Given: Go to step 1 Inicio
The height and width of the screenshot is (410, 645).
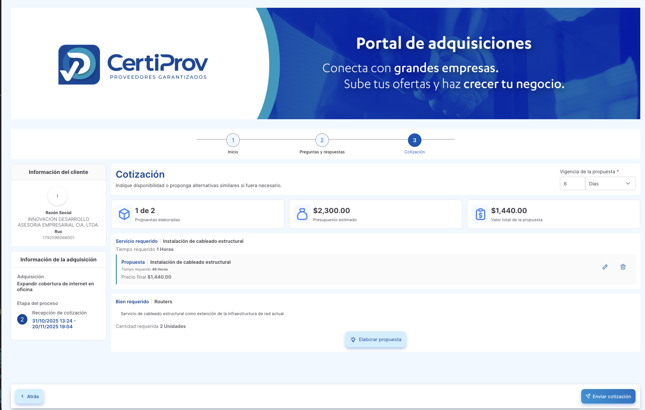Looking at the screenshot, I should coord(233,140).
